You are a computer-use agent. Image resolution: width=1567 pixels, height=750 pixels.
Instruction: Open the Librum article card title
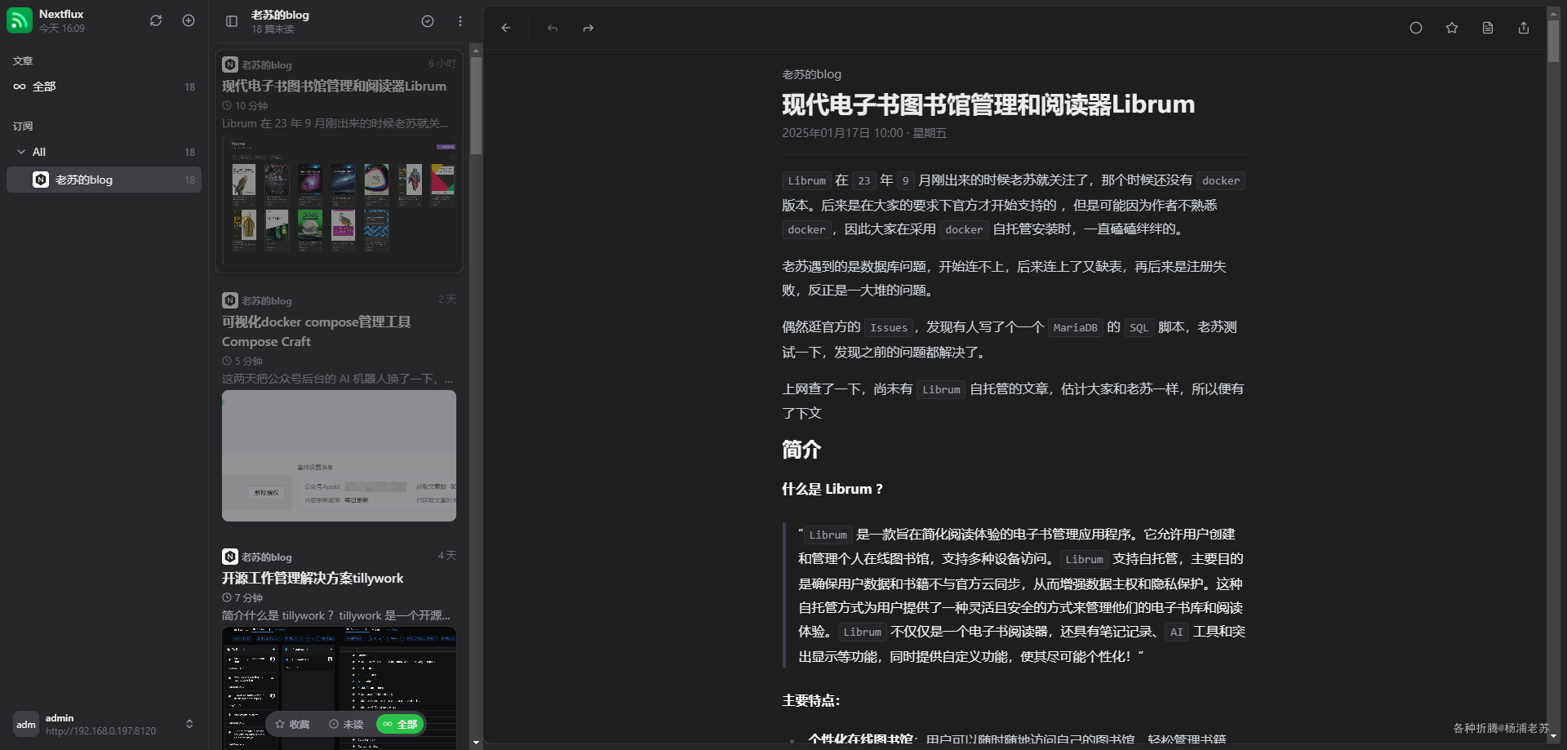335,86
